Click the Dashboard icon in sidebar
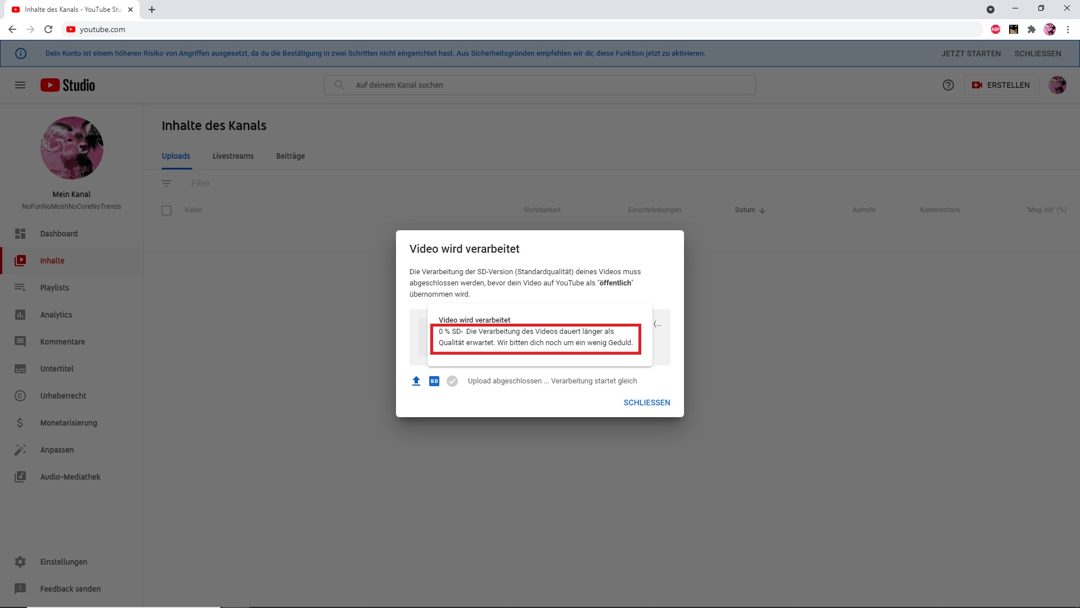The image size is (1080, 608). point(20,234)
